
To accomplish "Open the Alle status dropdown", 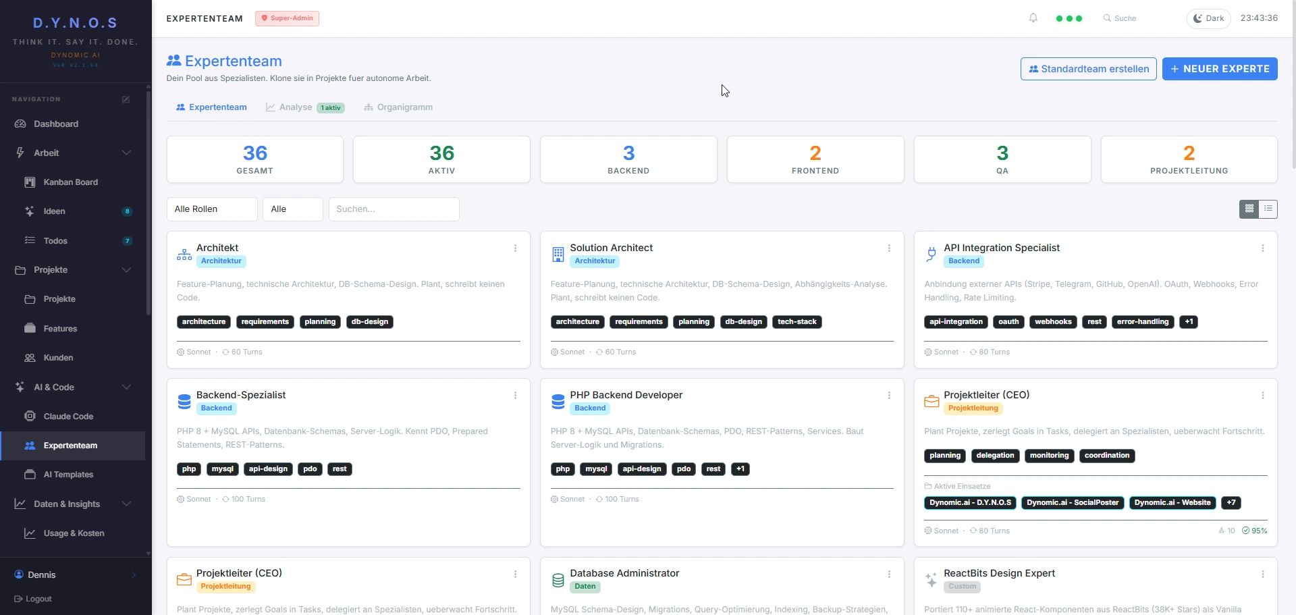I will pyautogui.click(x=293, y=209).
